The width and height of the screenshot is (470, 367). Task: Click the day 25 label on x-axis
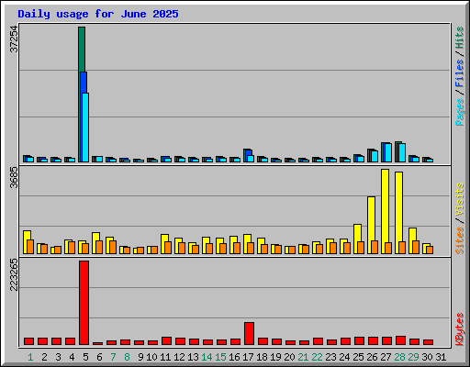(x=358, y=357)
